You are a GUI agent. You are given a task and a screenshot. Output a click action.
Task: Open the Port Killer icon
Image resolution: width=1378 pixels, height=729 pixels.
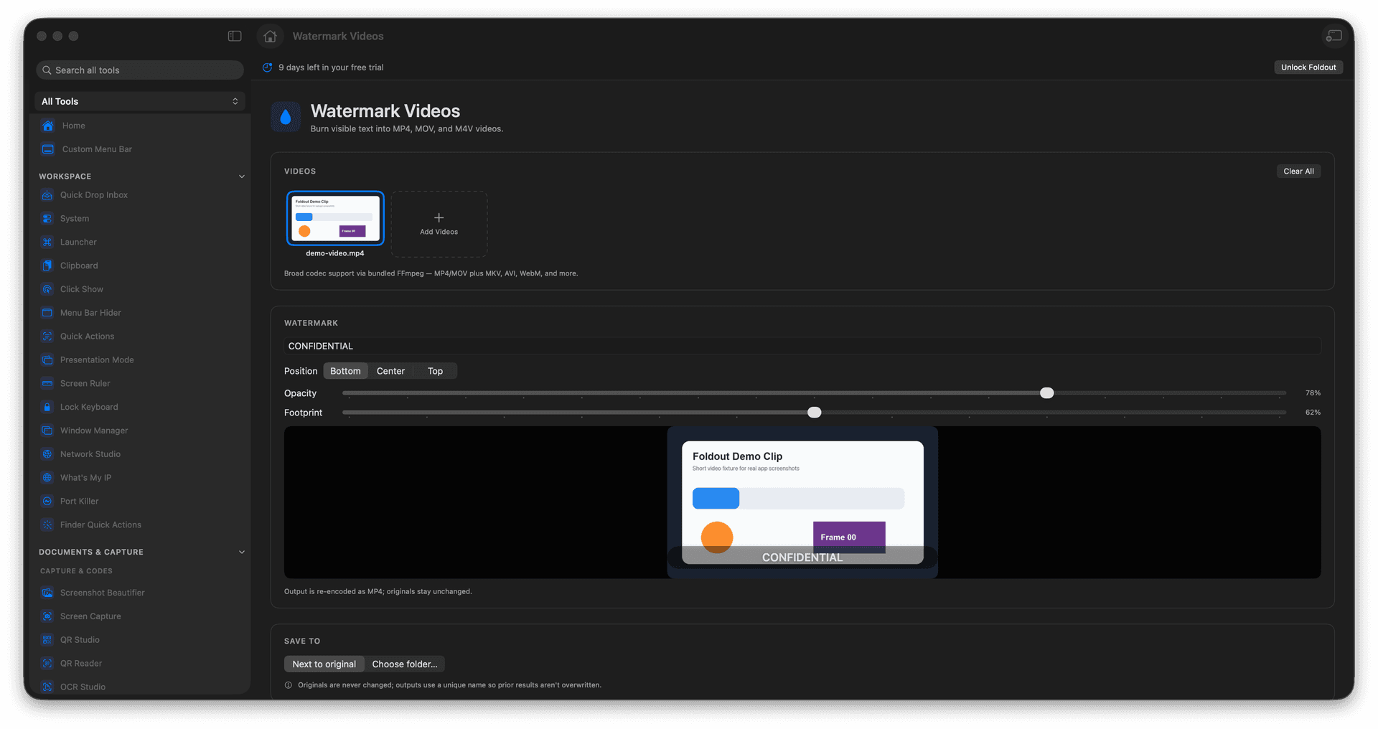[x=47, y=502]
